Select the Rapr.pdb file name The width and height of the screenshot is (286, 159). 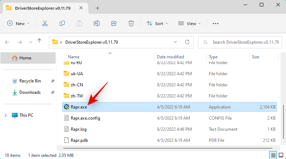79,140
